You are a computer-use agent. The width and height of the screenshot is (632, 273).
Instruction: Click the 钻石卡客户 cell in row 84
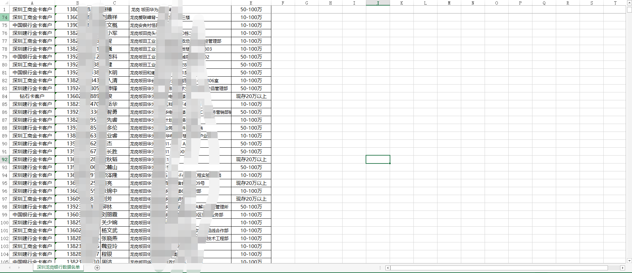point(32,96)
